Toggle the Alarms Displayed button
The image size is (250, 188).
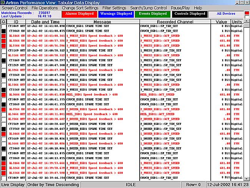79,14
